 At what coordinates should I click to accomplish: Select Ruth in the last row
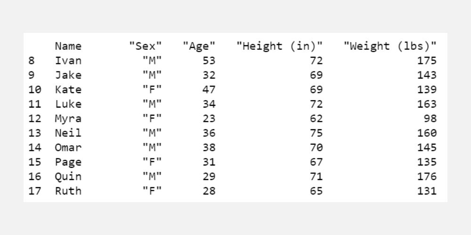(68, 191)
